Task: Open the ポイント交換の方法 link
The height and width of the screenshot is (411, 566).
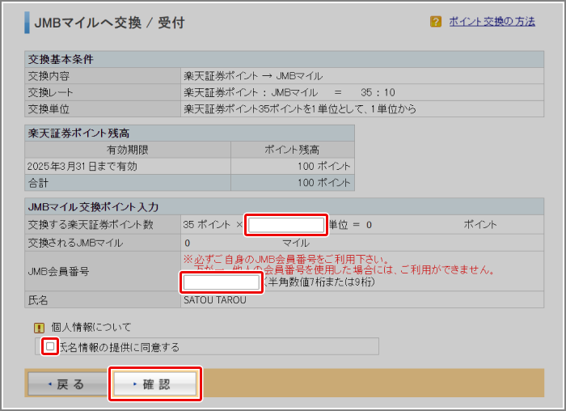Action: (492, 22)
